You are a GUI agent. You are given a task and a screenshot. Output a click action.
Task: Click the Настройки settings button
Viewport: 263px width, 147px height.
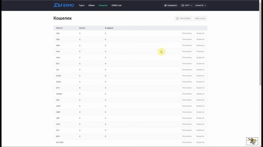pos(183,18)
